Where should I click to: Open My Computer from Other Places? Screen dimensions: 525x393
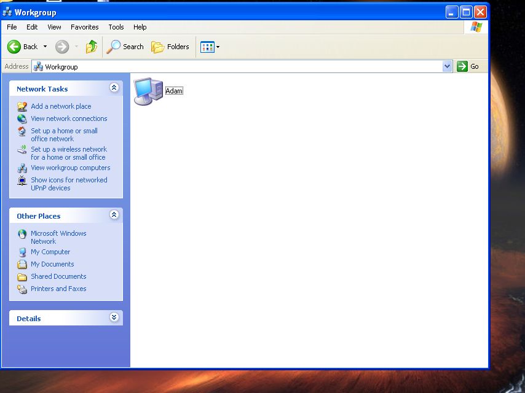coord(50,252)
